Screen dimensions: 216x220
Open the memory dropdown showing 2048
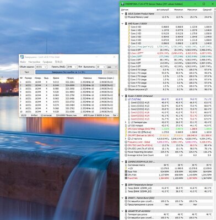point(72,67)
